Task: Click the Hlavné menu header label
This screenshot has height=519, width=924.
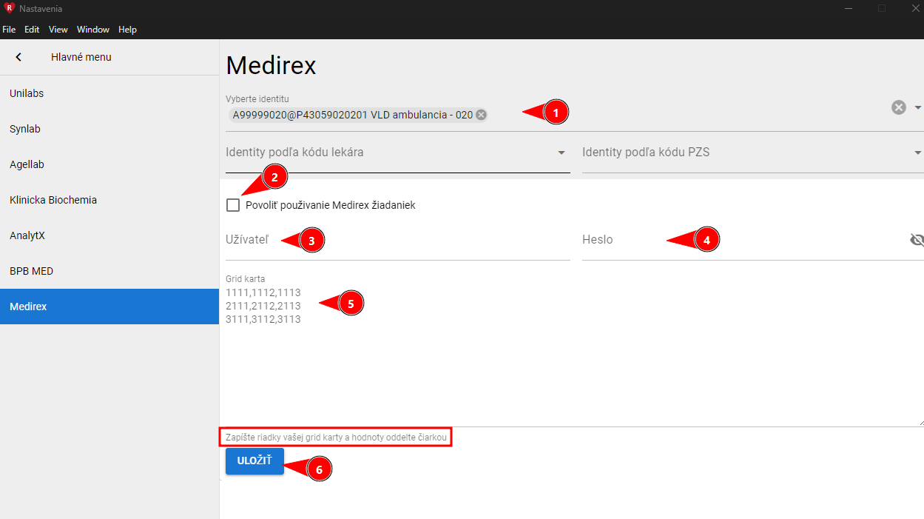Action: point(81,57)
